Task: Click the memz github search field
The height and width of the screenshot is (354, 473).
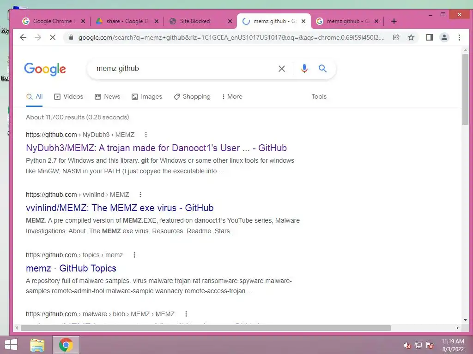Action: (x=184, y=69)
